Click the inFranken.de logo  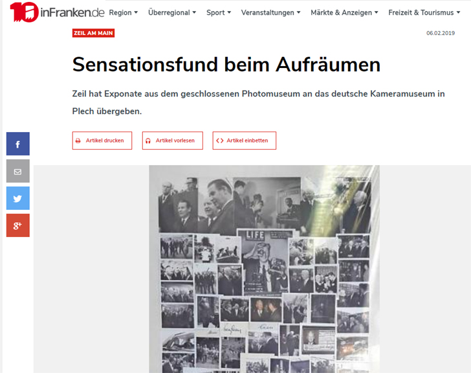[x=57, y=12]
